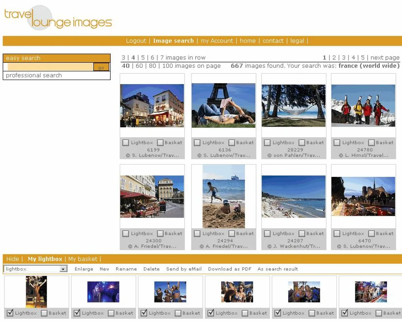Viewport: 402px width, 321px height.
Task: Delete the current lightbox
Action: coord(151,269)
